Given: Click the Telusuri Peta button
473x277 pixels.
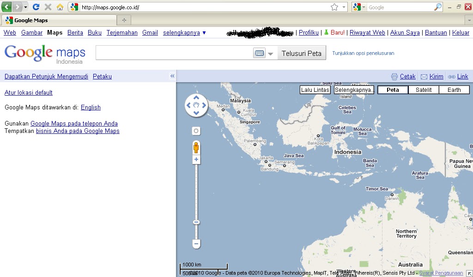Looking at the screenshot, I should pos(301,53).
